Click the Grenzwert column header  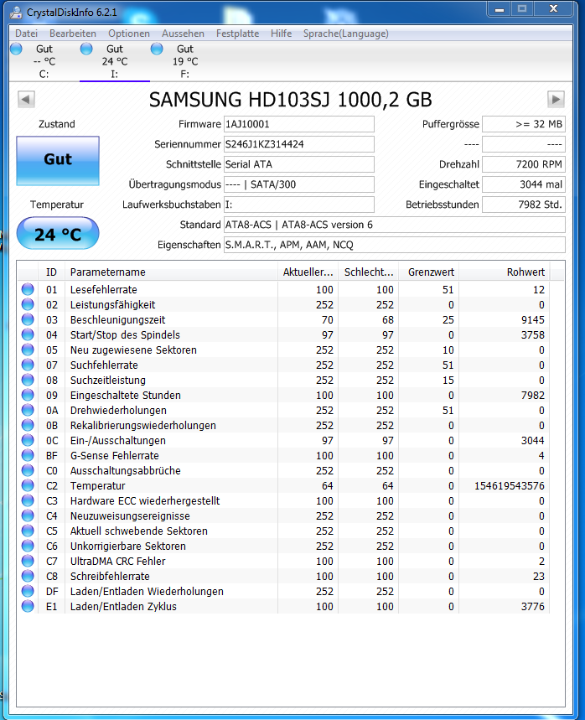(428, 272)
